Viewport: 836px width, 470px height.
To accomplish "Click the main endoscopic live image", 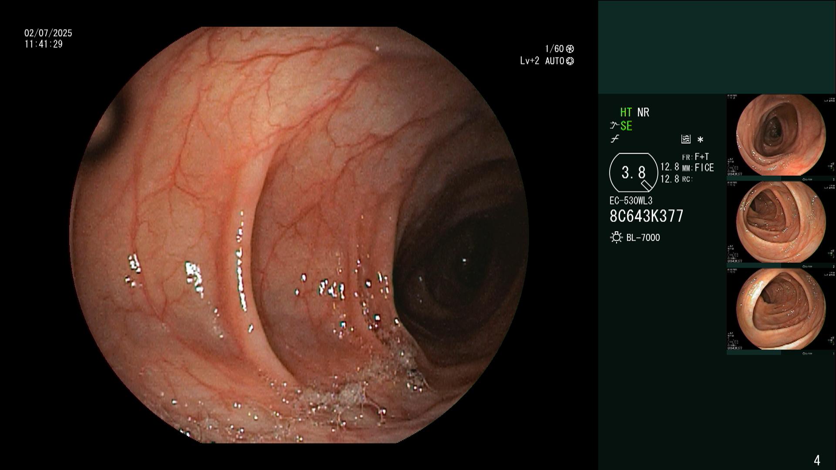I will 299,235.
